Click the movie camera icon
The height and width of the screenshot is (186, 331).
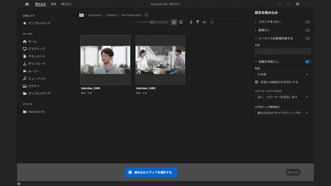[x=25, y=71]
